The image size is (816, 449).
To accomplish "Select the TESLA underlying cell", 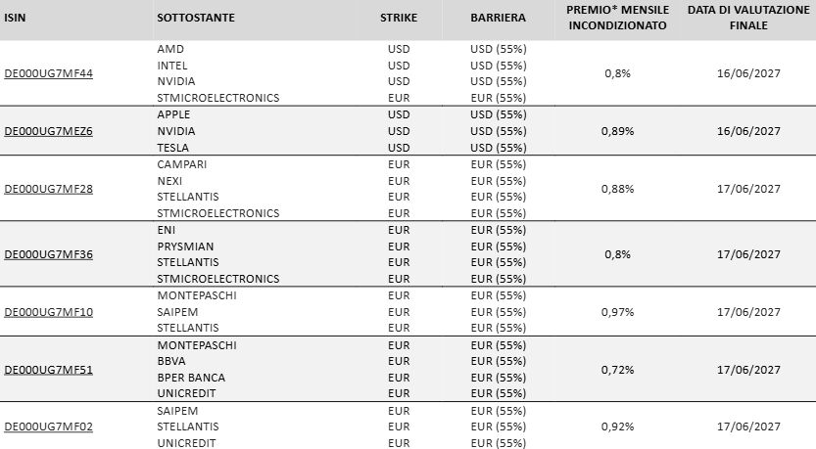I will [x=172, y=148].
